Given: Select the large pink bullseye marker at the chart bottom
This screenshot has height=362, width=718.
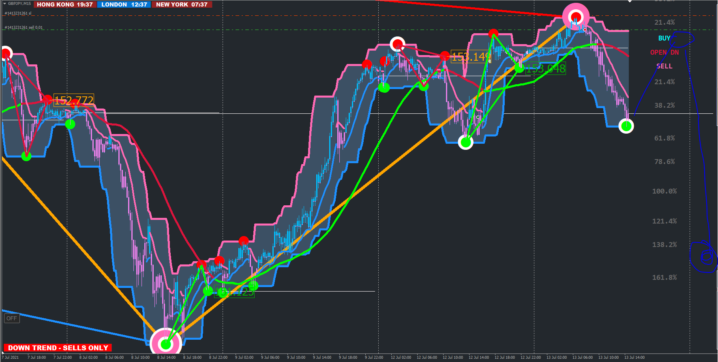Looking at the screenshot, I should tap(166, 344).
